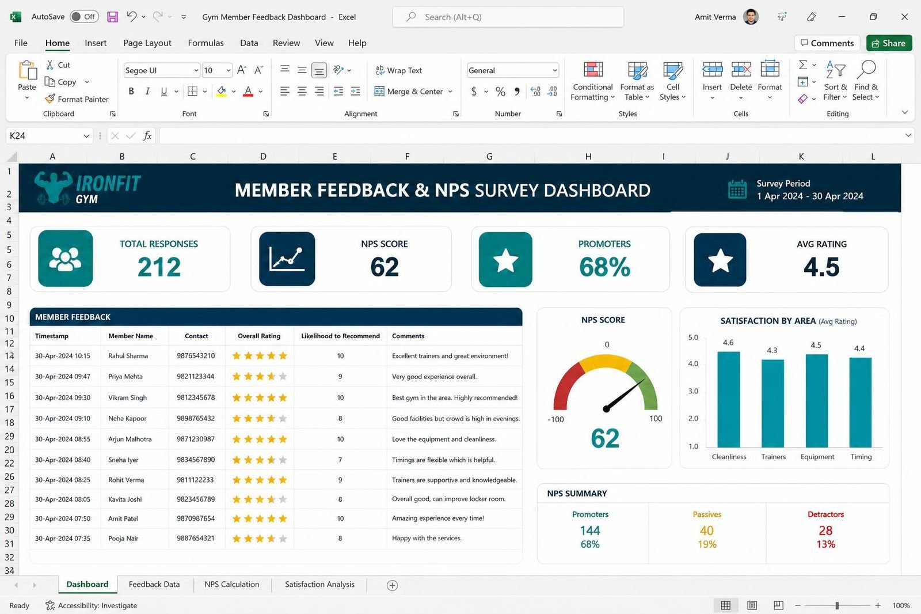Undo the last action
Image resolution: width=921 pixels, height=614 pixels.
click(132, 17)
